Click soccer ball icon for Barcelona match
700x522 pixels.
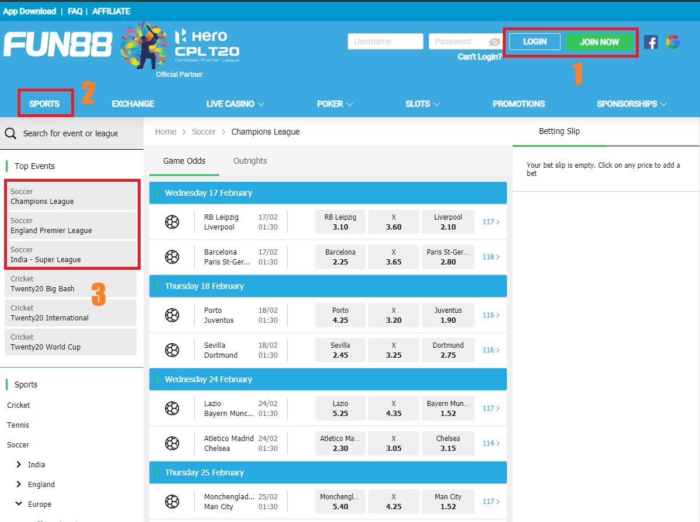coord(172,257)
